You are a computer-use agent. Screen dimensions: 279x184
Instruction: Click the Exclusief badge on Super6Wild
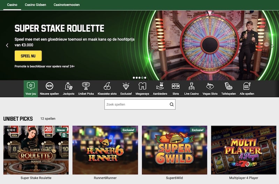tap(197, 130)
